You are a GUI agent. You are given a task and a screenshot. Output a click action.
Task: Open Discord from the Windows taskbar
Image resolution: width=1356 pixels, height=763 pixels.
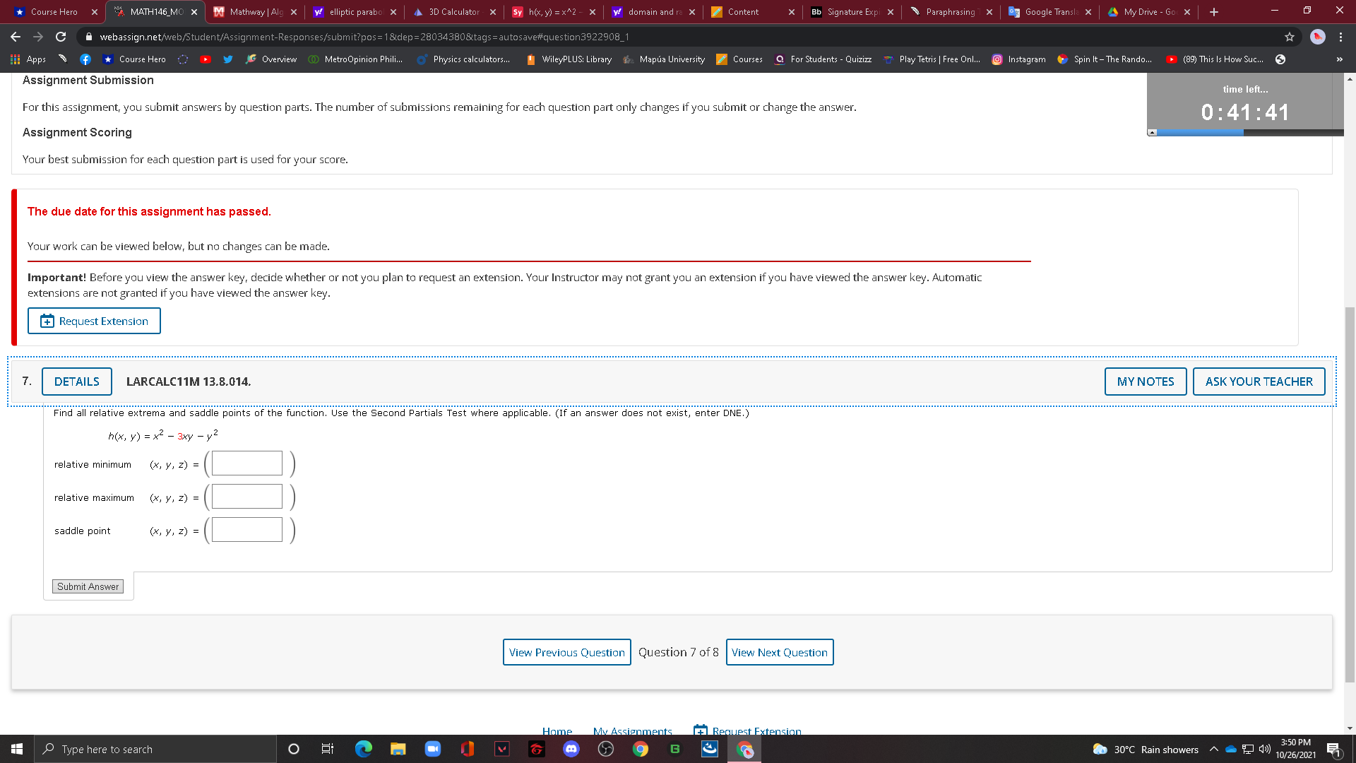(x=571, y=749)
